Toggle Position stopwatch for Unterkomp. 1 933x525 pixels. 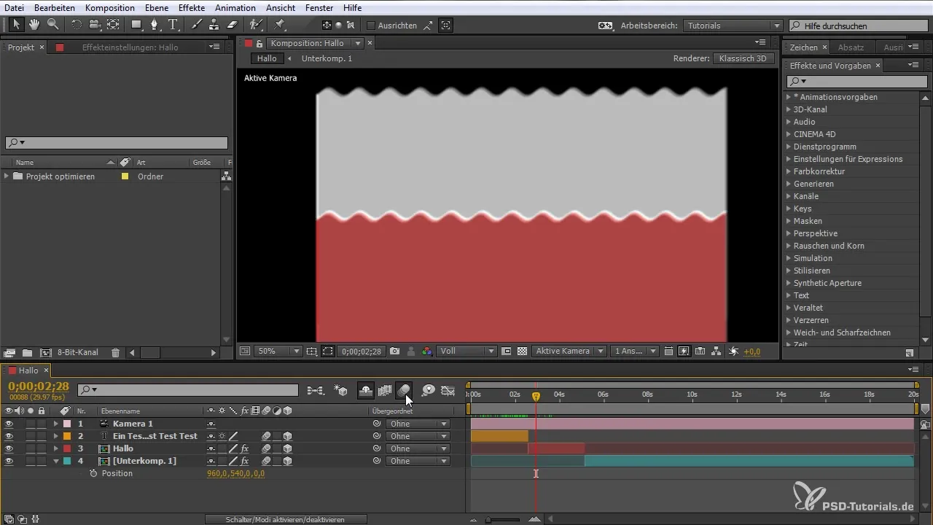pyautogui.click(x=93, y=473)
